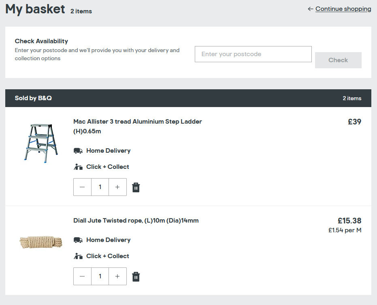Select the jute rope quantity field
377x305 pixels.
pyautogui.click(x=100, y=276)
